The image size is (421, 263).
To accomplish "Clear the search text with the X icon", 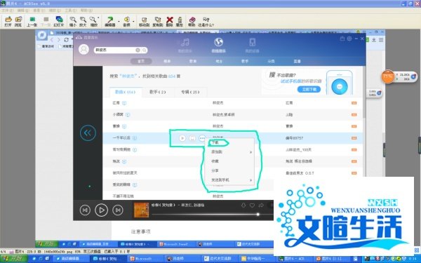I will (x=138, y=50).
